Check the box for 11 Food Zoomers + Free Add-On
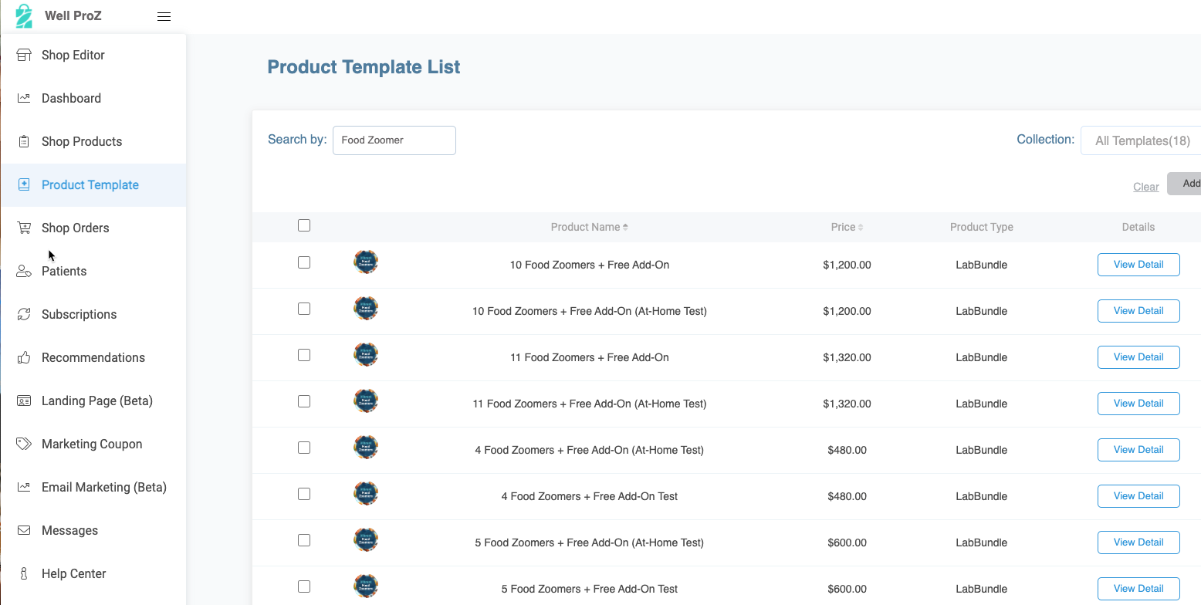This screenshot has width=1201, height=605. (x=304, y=355)
